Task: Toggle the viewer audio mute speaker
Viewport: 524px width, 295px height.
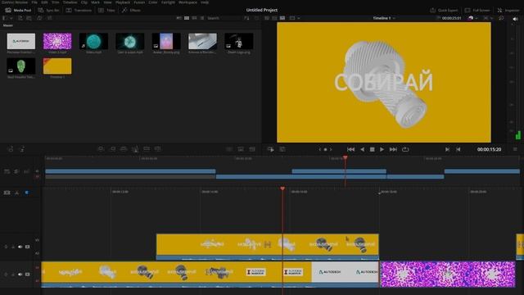Action: coord(515,19)
